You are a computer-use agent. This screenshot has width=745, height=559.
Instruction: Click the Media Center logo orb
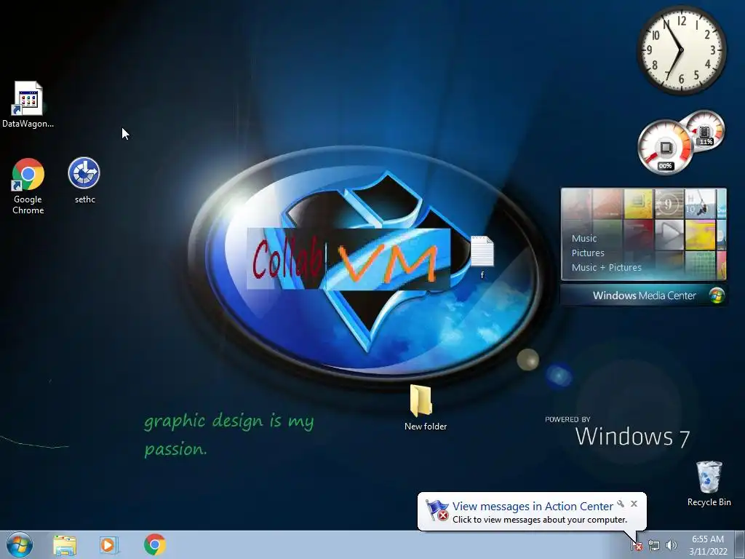717,296
